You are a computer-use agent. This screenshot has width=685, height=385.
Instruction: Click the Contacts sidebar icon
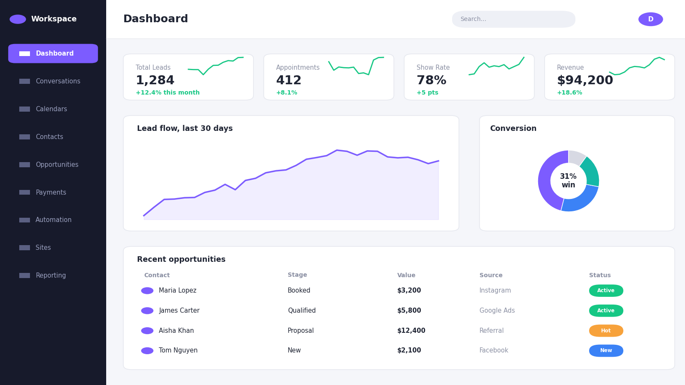[x=24, y=137]
